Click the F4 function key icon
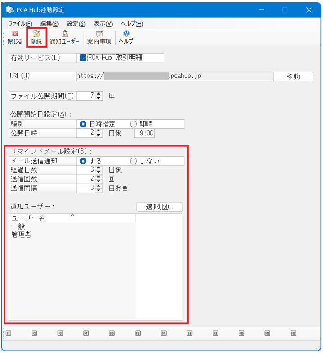Screen dimensions: 323x353 (86, 333)
